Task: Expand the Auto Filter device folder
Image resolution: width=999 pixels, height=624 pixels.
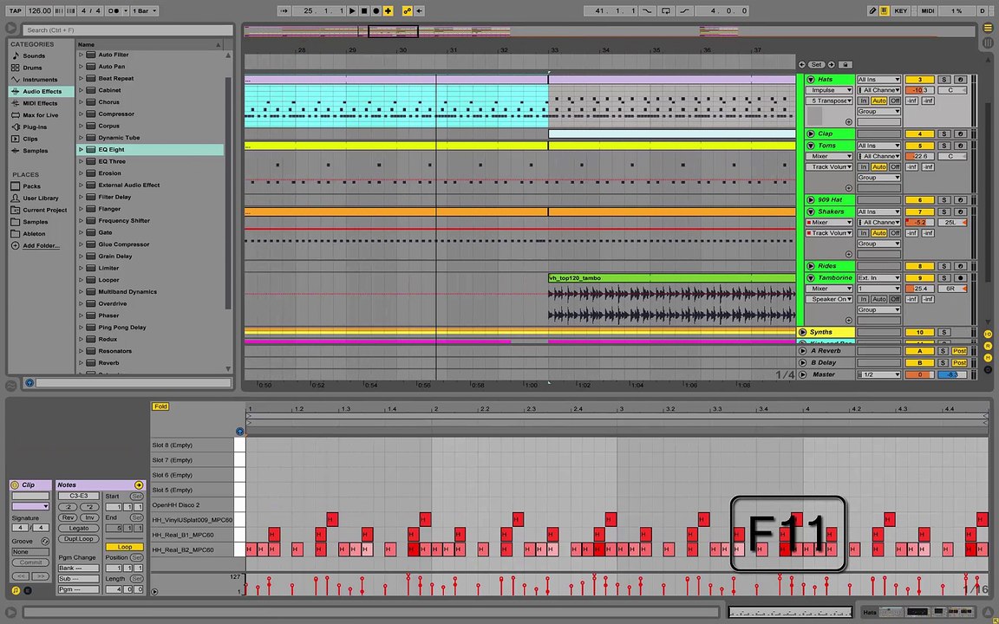Action: click(x=81, y=55)
